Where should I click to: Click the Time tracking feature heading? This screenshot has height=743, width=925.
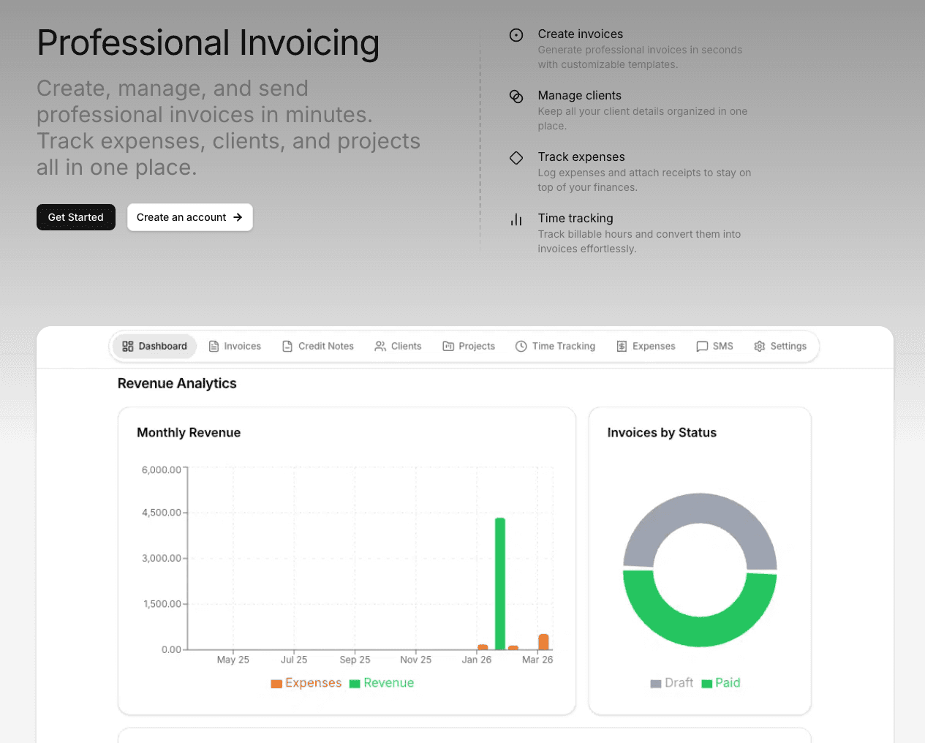(x=575, y=218)
